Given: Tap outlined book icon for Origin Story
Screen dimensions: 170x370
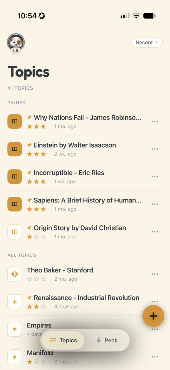Looking at the screenshot, I should coord(15,232).
